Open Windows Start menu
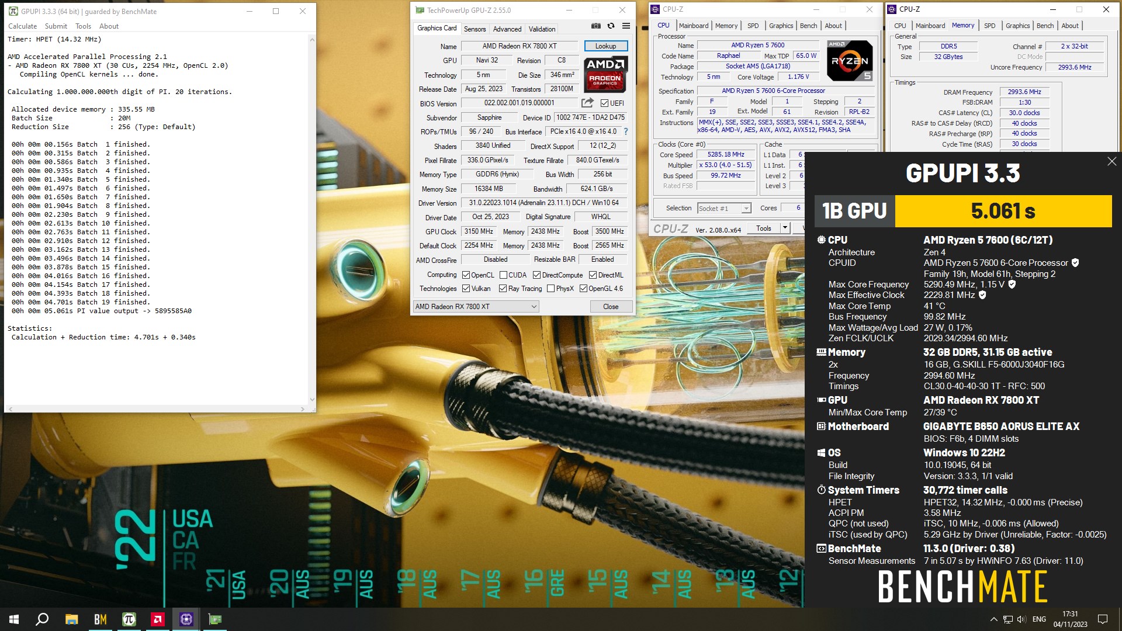This screenshot has width=1122, height=631. click(14, 619)
